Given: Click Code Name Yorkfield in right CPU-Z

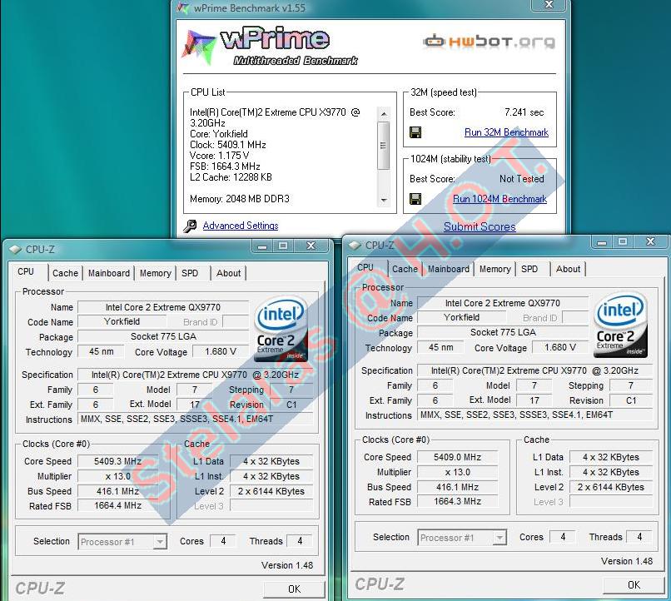Looking at the screenshot, I should [461, 317].
